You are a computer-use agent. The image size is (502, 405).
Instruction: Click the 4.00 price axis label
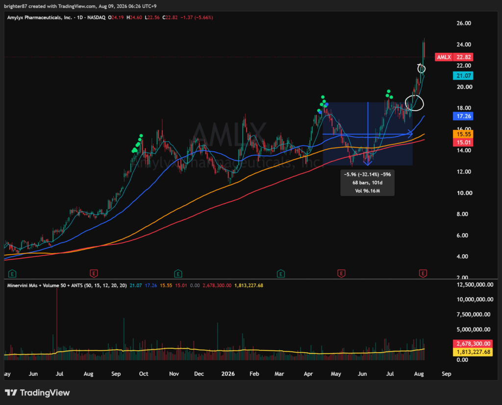pyautogui.click(x=462, y=257)
